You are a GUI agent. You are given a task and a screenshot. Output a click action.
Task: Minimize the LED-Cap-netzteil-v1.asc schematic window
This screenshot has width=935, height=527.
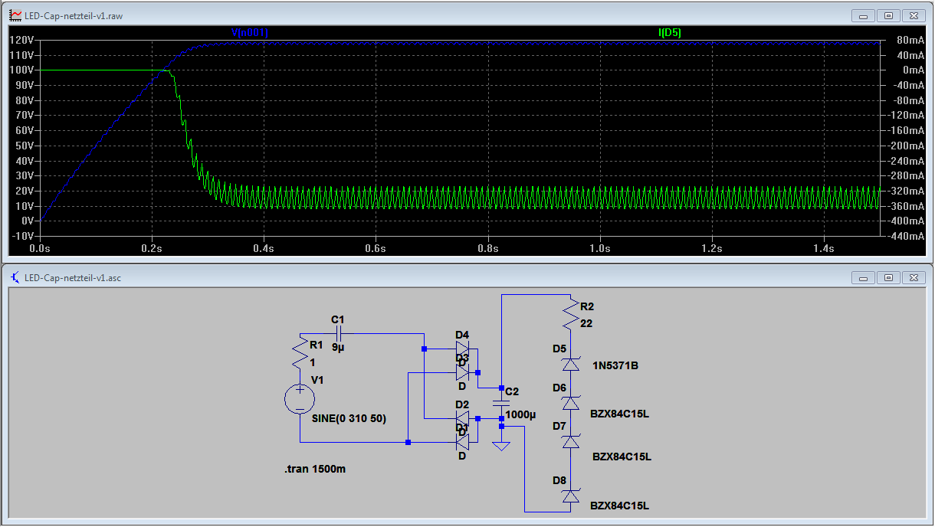864,277
